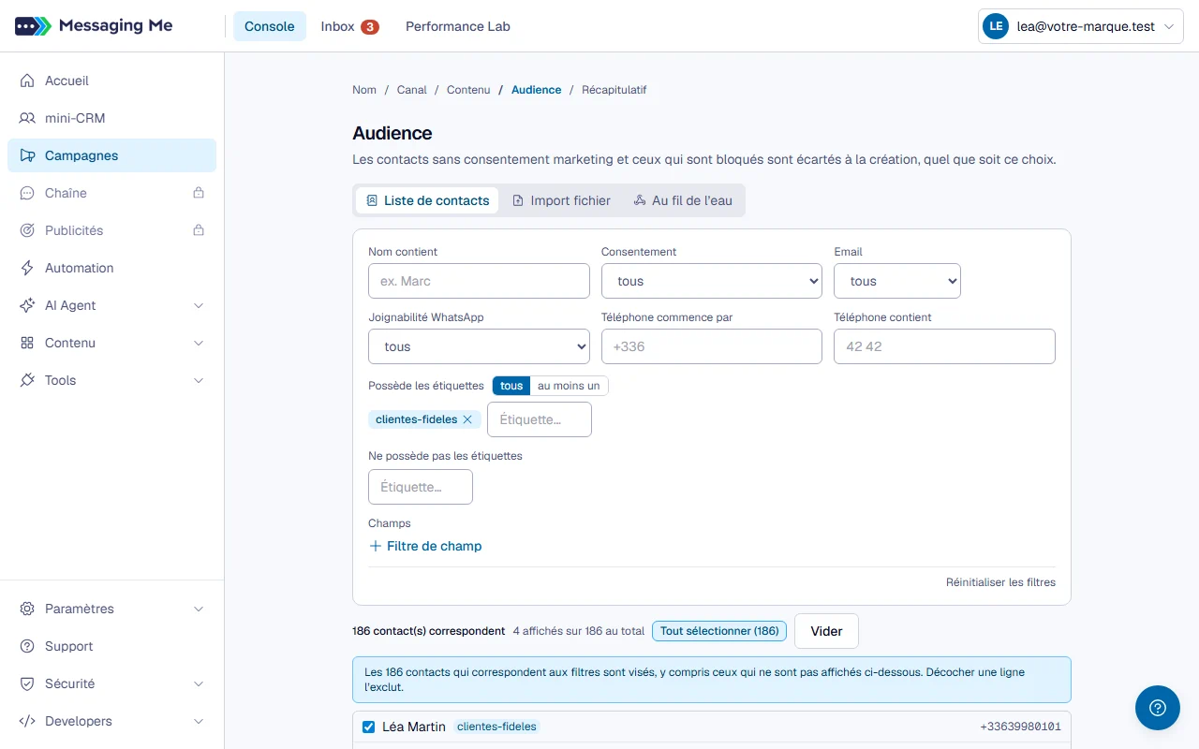Image resolution: width=1199 pixels, height=749 pixels.
Task: Click the Vider button
Action: pos(826,631)
